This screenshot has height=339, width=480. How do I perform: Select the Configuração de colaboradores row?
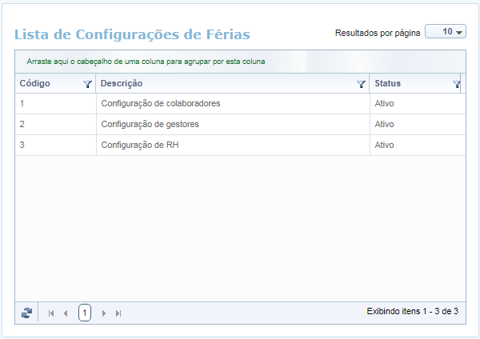tap(160, 104)
